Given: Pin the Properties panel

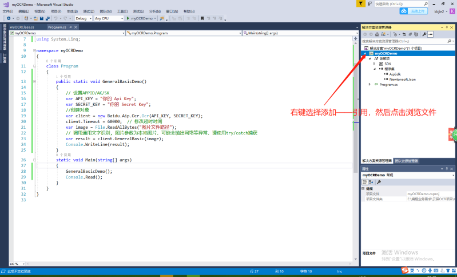Looking at the screenshot, I should click(447, 169).
